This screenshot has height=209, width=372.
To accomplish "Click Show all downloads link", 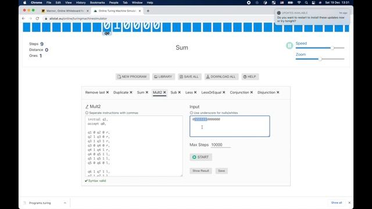I will [337, 203].
